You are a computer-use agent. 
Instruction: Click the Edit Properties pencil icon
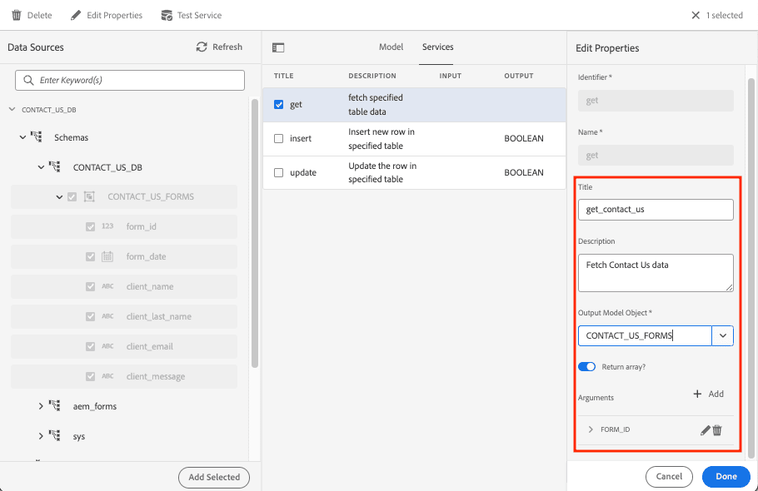pos(76,16)
